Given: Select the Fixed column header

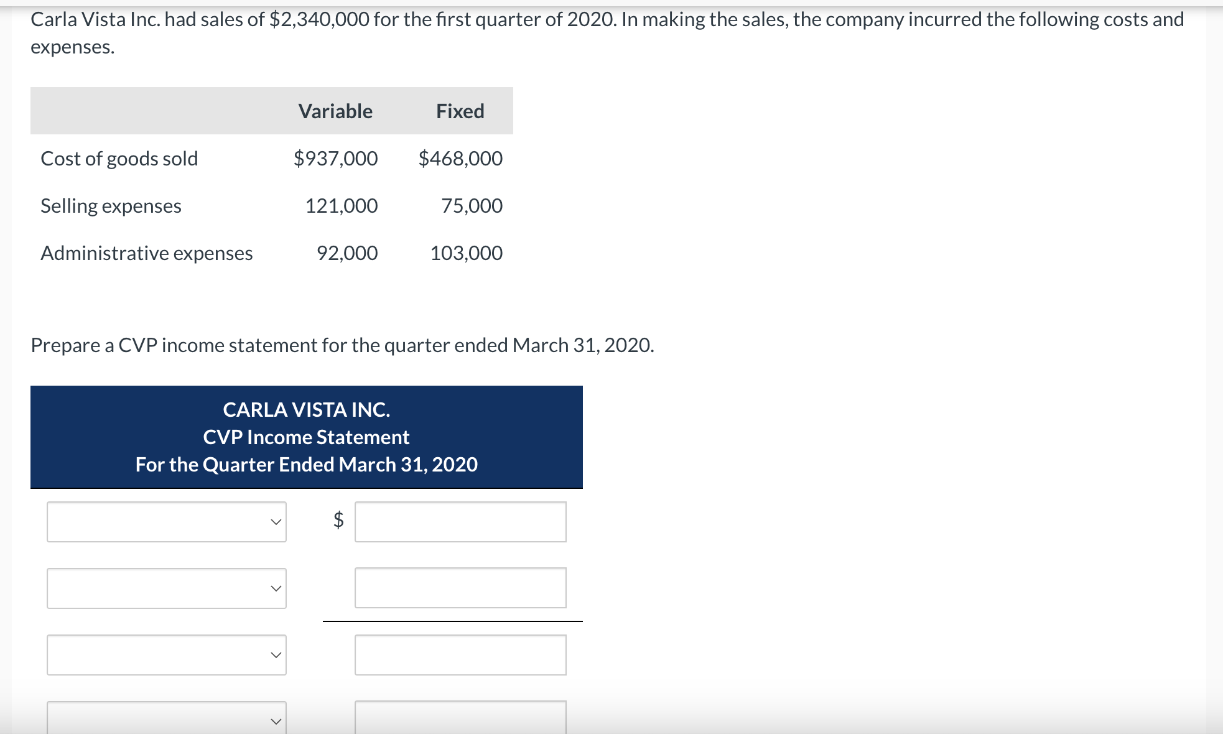Looking at the screenshot, I should (459, 111).
